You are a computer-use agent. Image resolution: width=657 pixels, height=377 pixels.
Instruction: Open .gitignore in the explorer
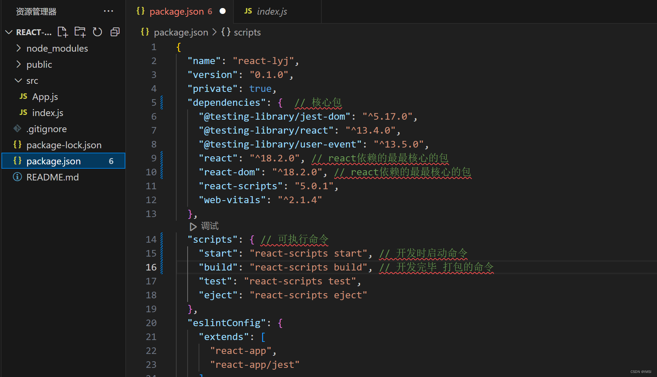47,129
